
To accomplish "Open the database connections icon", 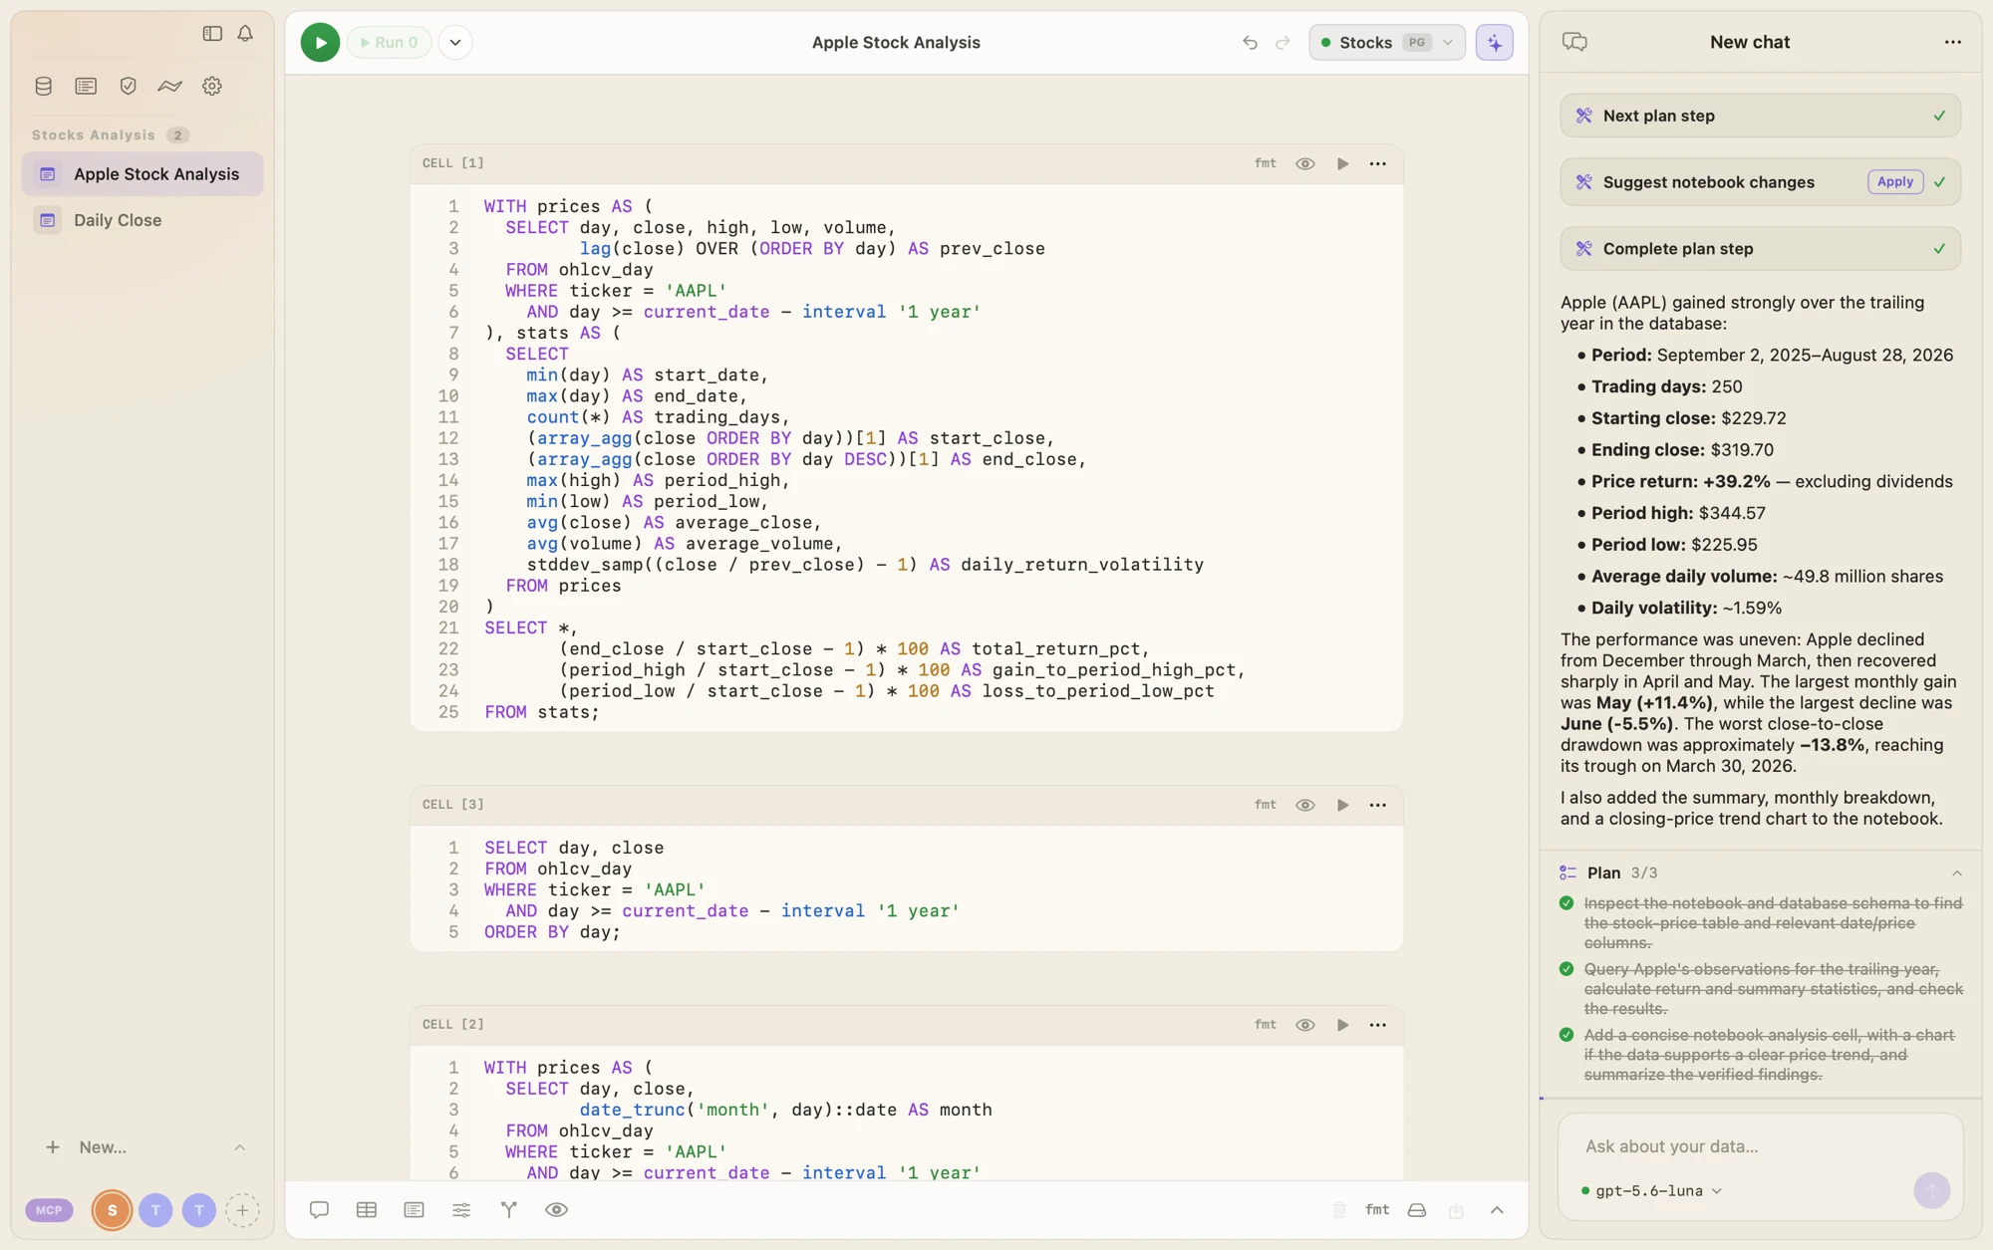I will coord(43,87).
